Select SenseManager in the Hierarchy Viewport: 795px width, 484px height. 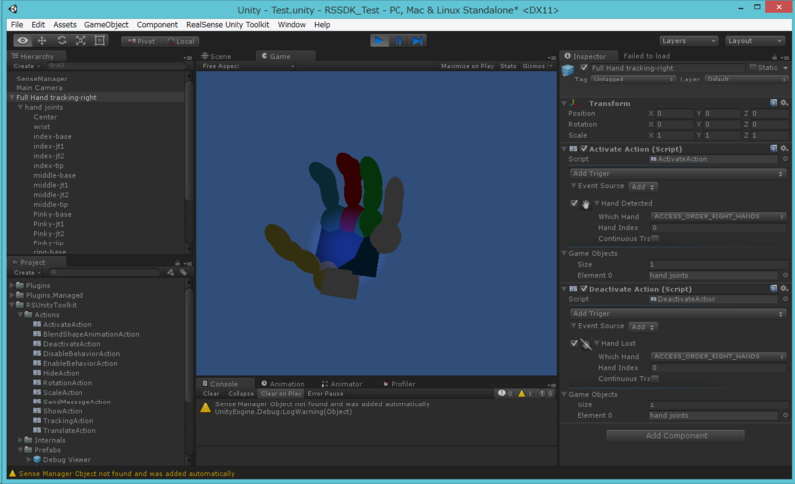(42, 79)
